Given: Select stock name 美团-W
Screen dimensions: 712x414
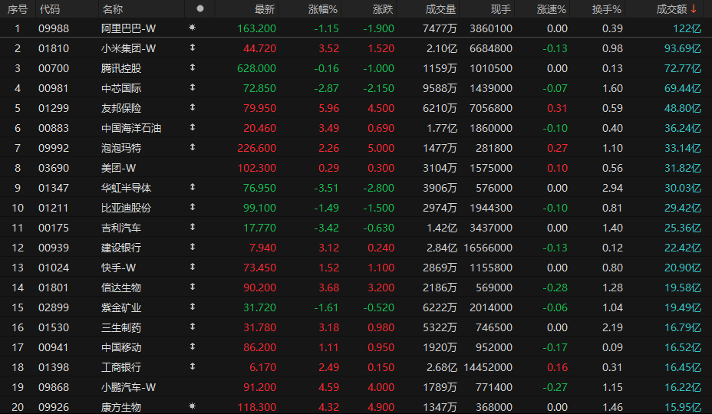Looking at the screenshot, I should [x=118, y=169].
